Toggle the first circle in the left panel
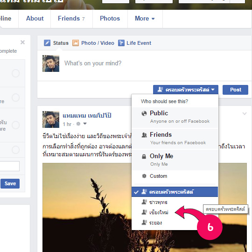The image size is (252, 252). [x=16, y=73]
